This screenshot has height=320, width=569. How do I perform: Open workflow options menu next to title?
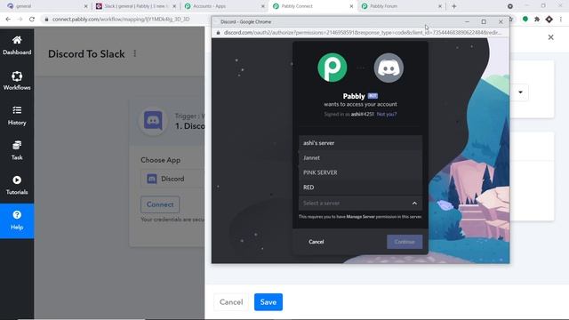click(134, 53)
